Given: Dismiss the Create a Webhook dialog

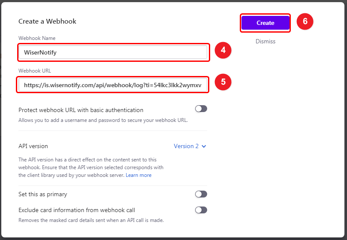Looking at the screenshot, I should (266, 42).
